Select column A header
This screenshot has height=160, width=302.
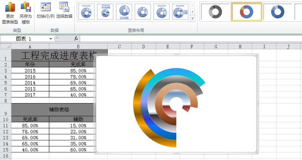(30, 46)
